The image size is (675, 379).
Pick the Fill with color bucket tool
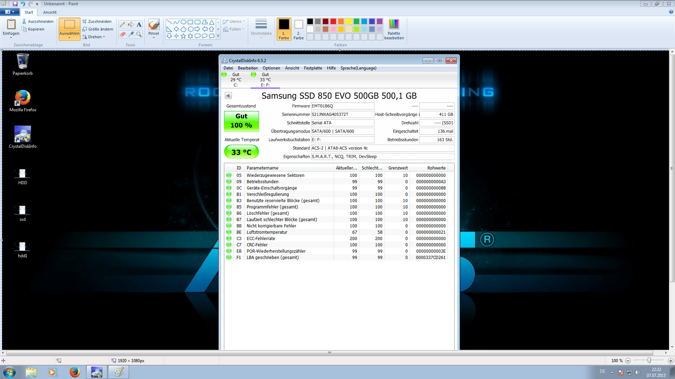pyautogui.click(x=131, y=24)
